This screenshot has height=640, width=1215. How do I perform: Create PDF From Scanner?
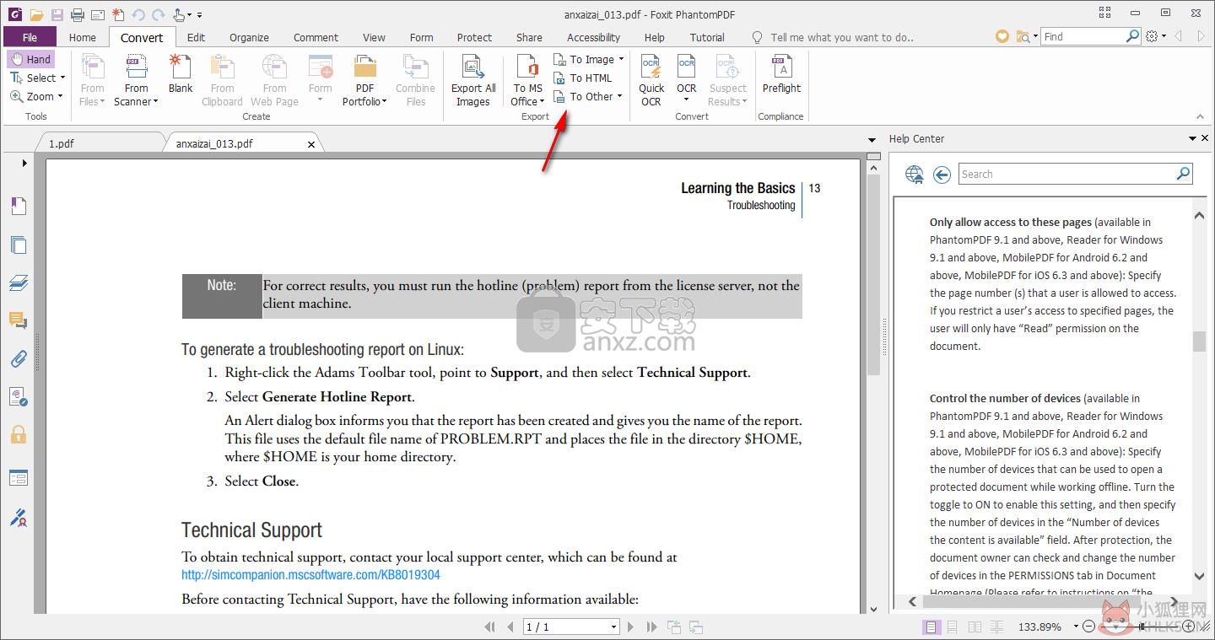point(136,80)
